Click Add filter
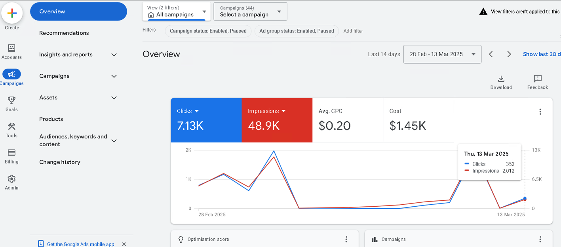The image size is (561, 247). 353,31
